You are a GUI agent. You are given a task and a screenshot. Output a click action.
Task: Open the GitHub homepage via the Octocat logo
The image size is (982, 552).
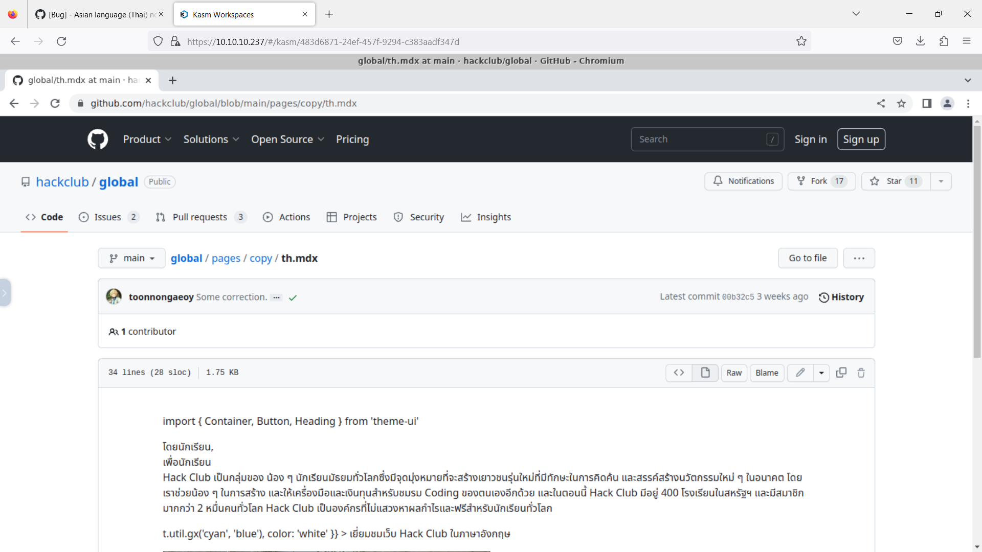pyautogui.click(x=97, y=139)
